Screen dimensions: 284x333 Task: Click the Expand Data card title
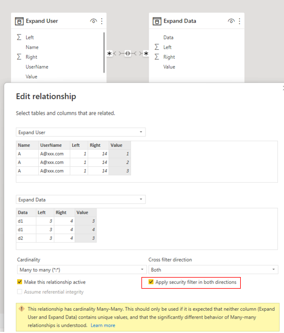point(180,21)
